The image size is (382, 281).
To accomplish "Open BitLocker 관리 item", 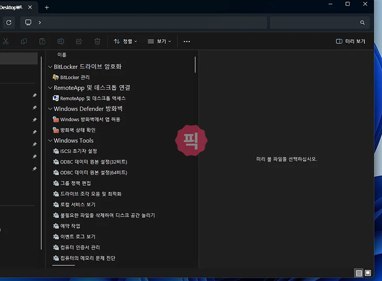I will [x=75, y=77].
